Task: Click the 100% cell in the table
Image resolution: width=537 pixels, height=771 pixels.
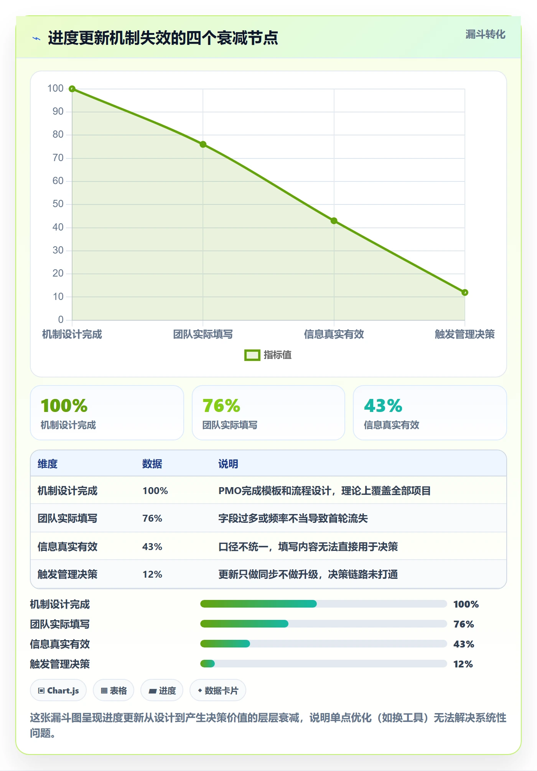Action: click(x=155, y=491)
